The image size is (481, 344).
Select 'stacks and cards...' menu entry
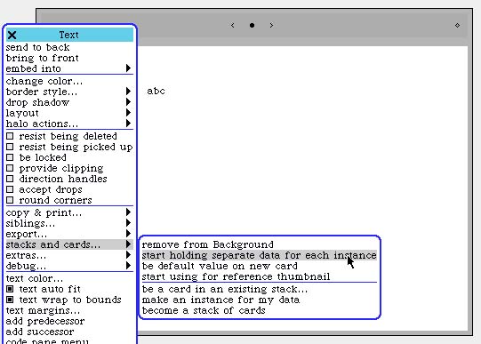(69, 244)
